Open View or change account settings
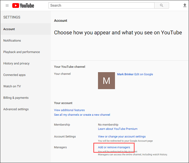Image resolution: width=189 pixels, height=163 pixels. tap(122, 137)
